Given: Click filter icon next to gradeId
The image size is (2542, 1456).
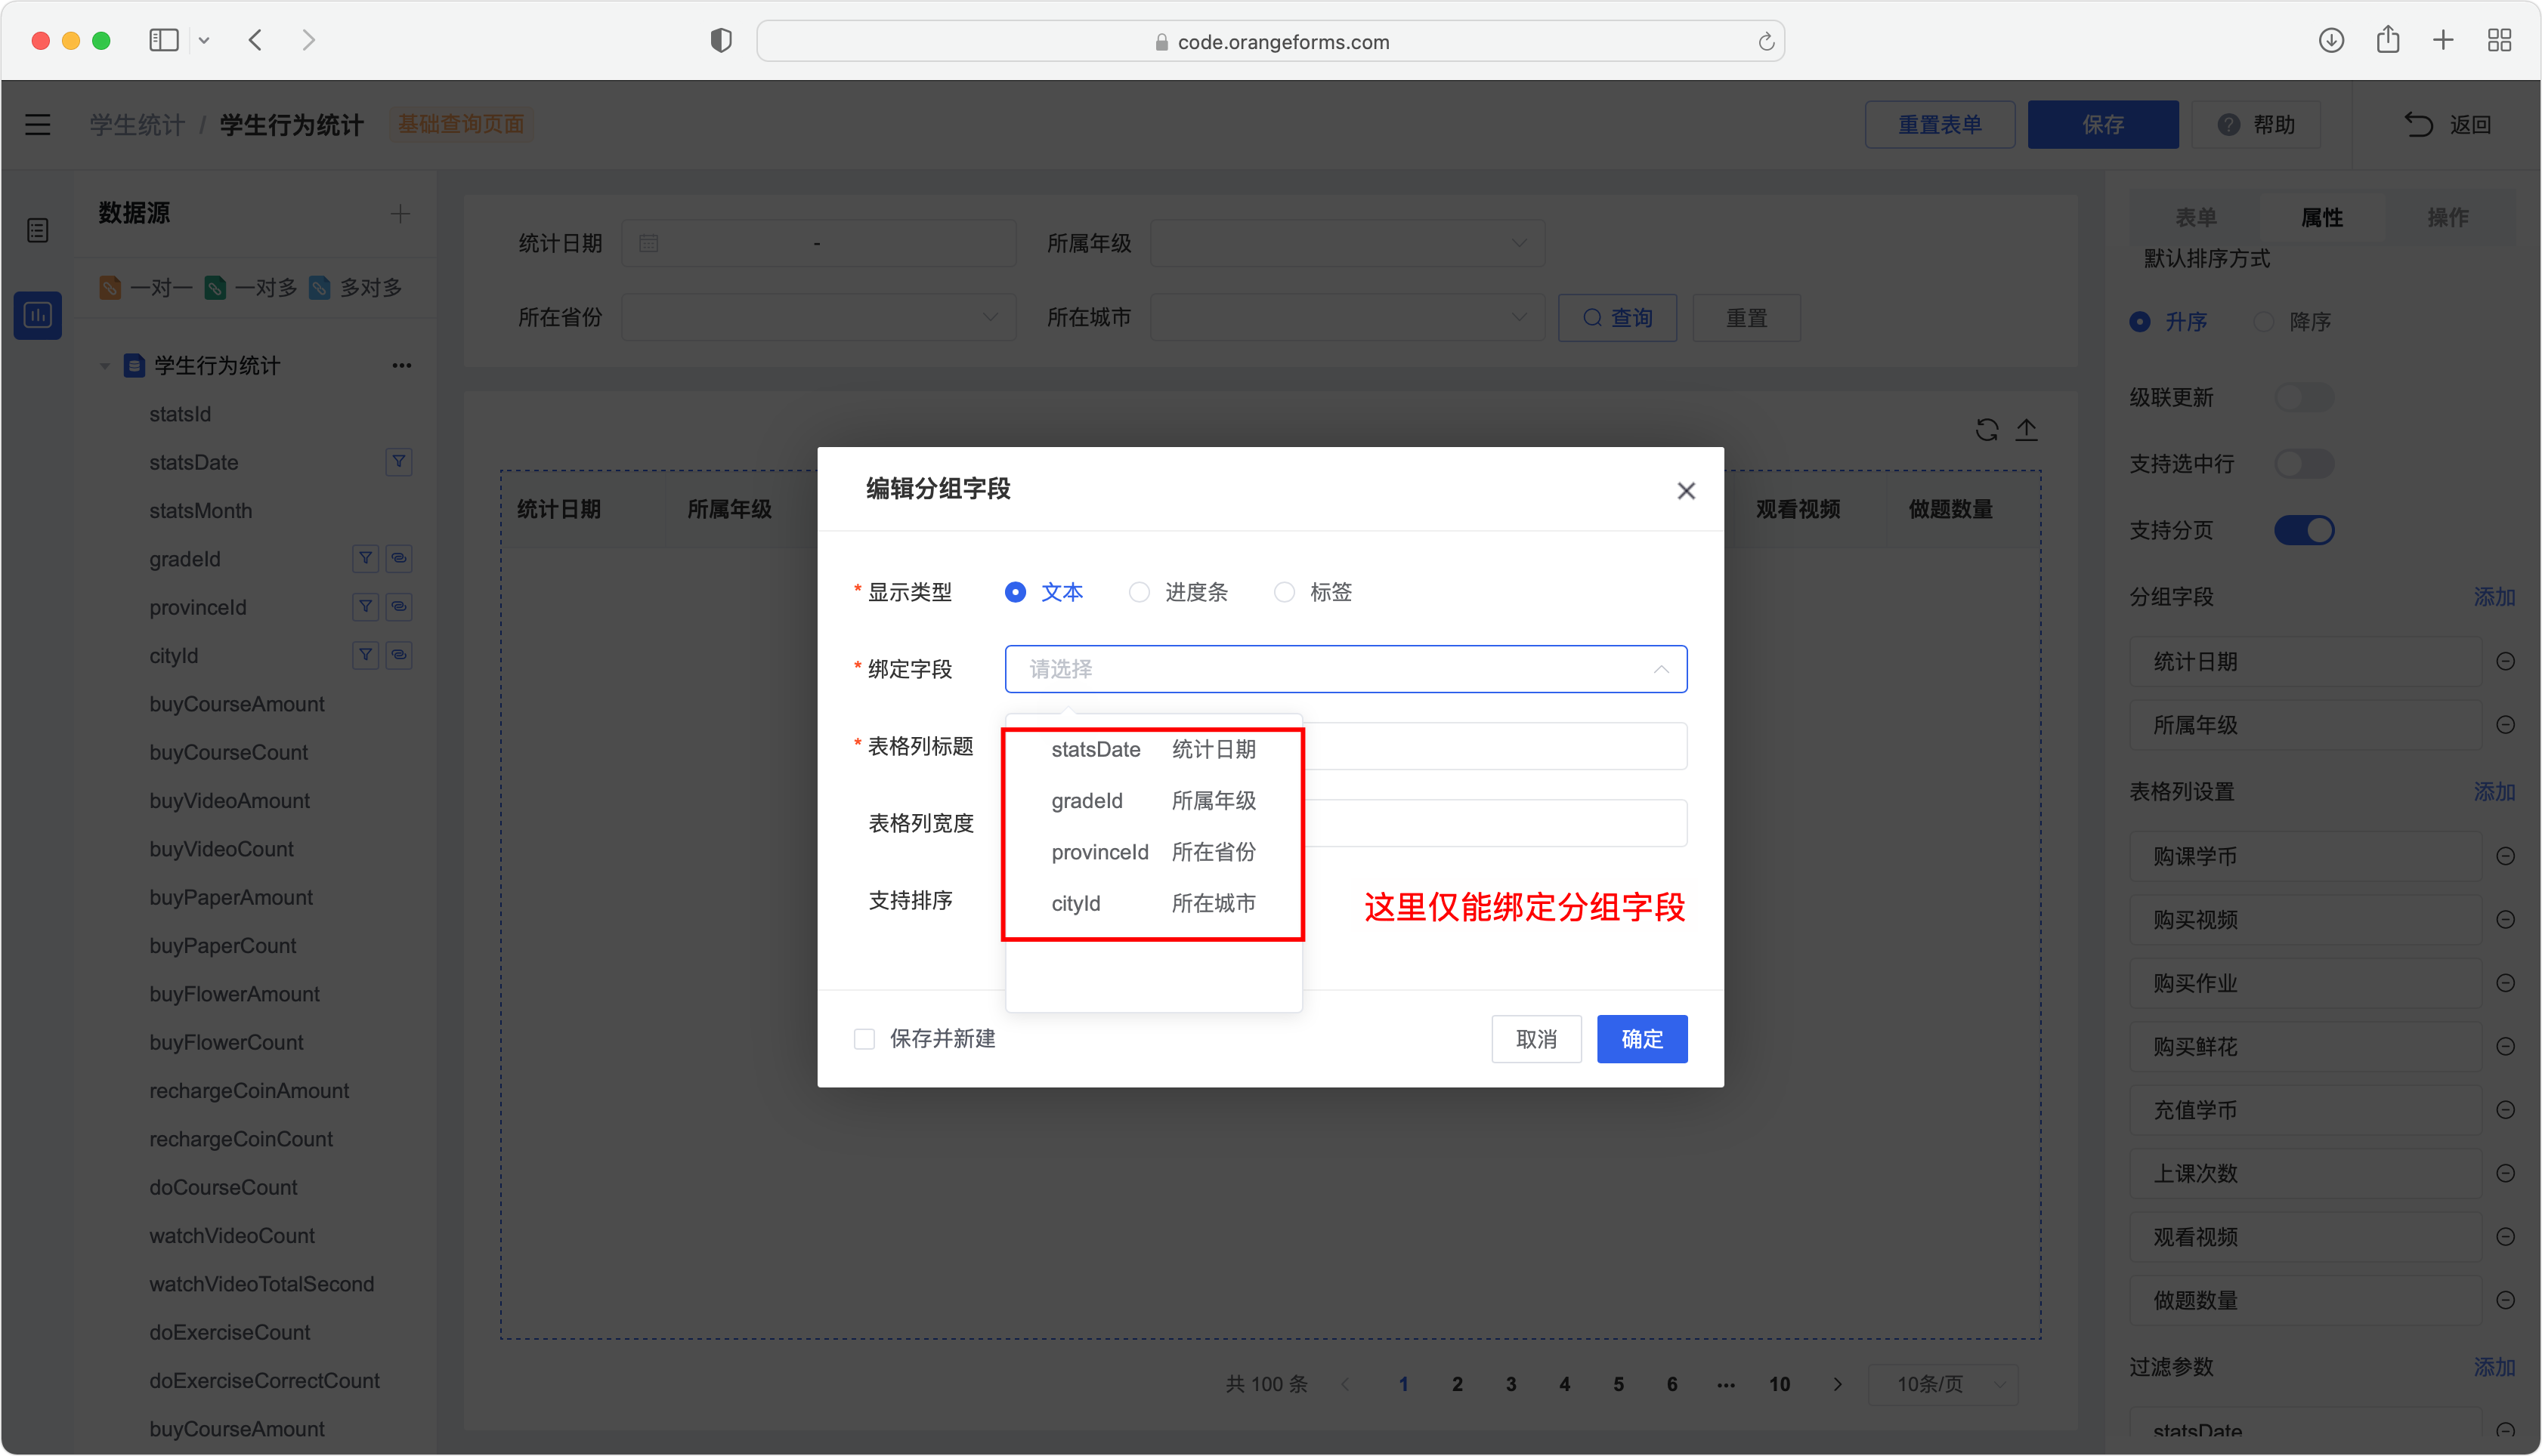Looking at the screenshot, I should click(x=366, y=559).
